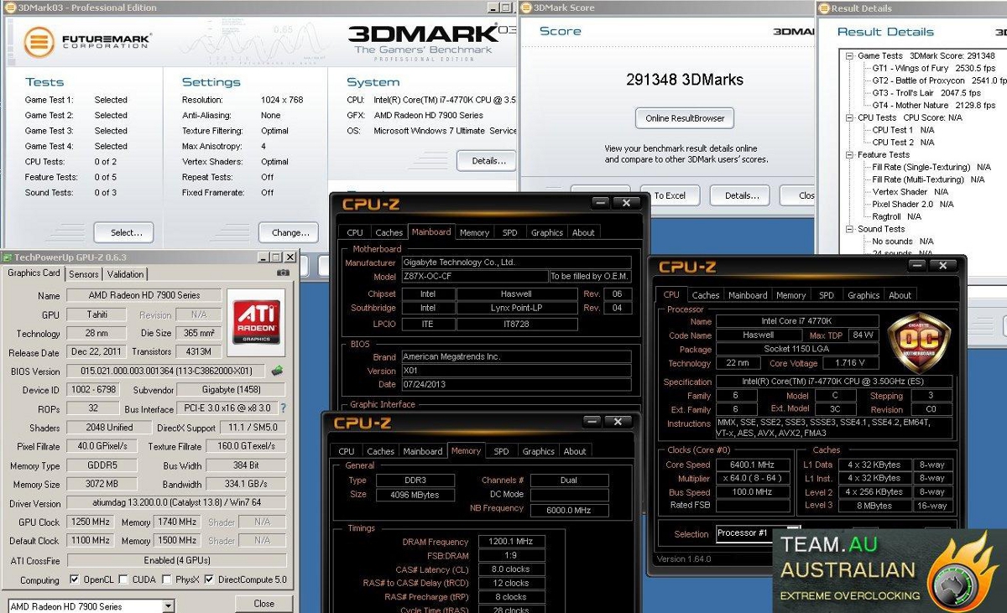Click the Close button in GPU-Z
1007x613 pixels.
263,604
